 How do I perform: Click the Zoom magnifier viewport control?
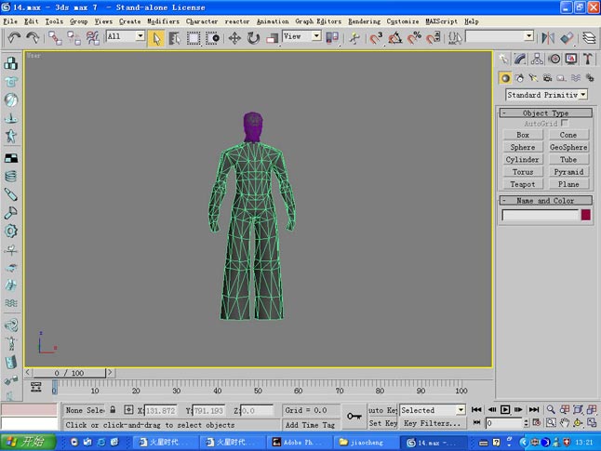[x=551, y=409]
